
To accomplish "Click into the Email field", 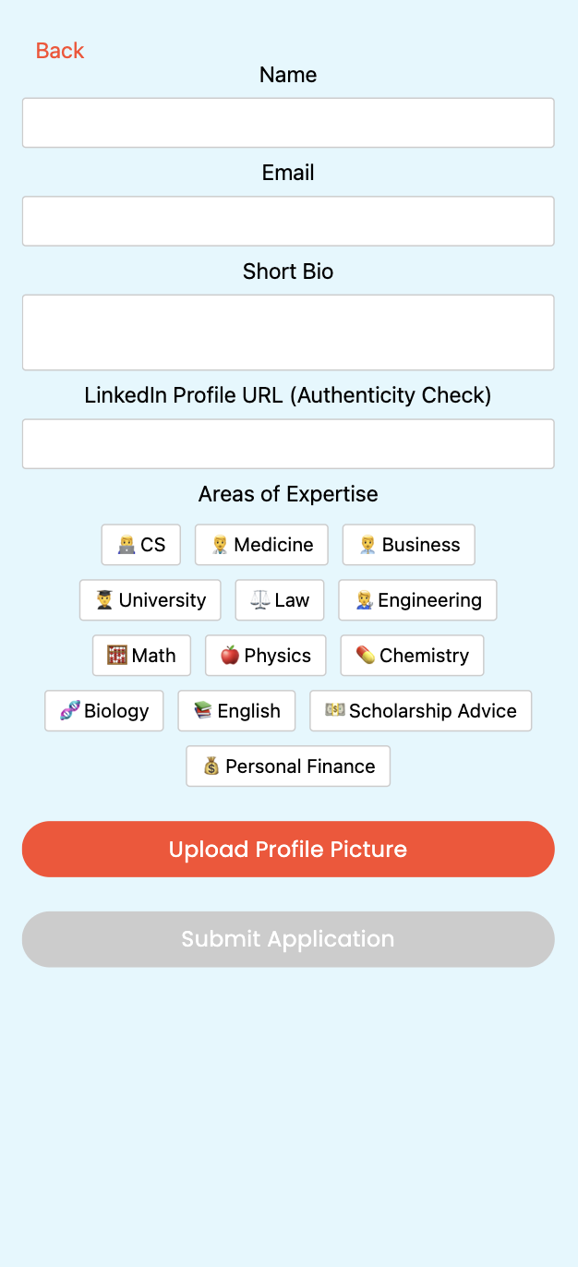I will [x=288, y=221].
